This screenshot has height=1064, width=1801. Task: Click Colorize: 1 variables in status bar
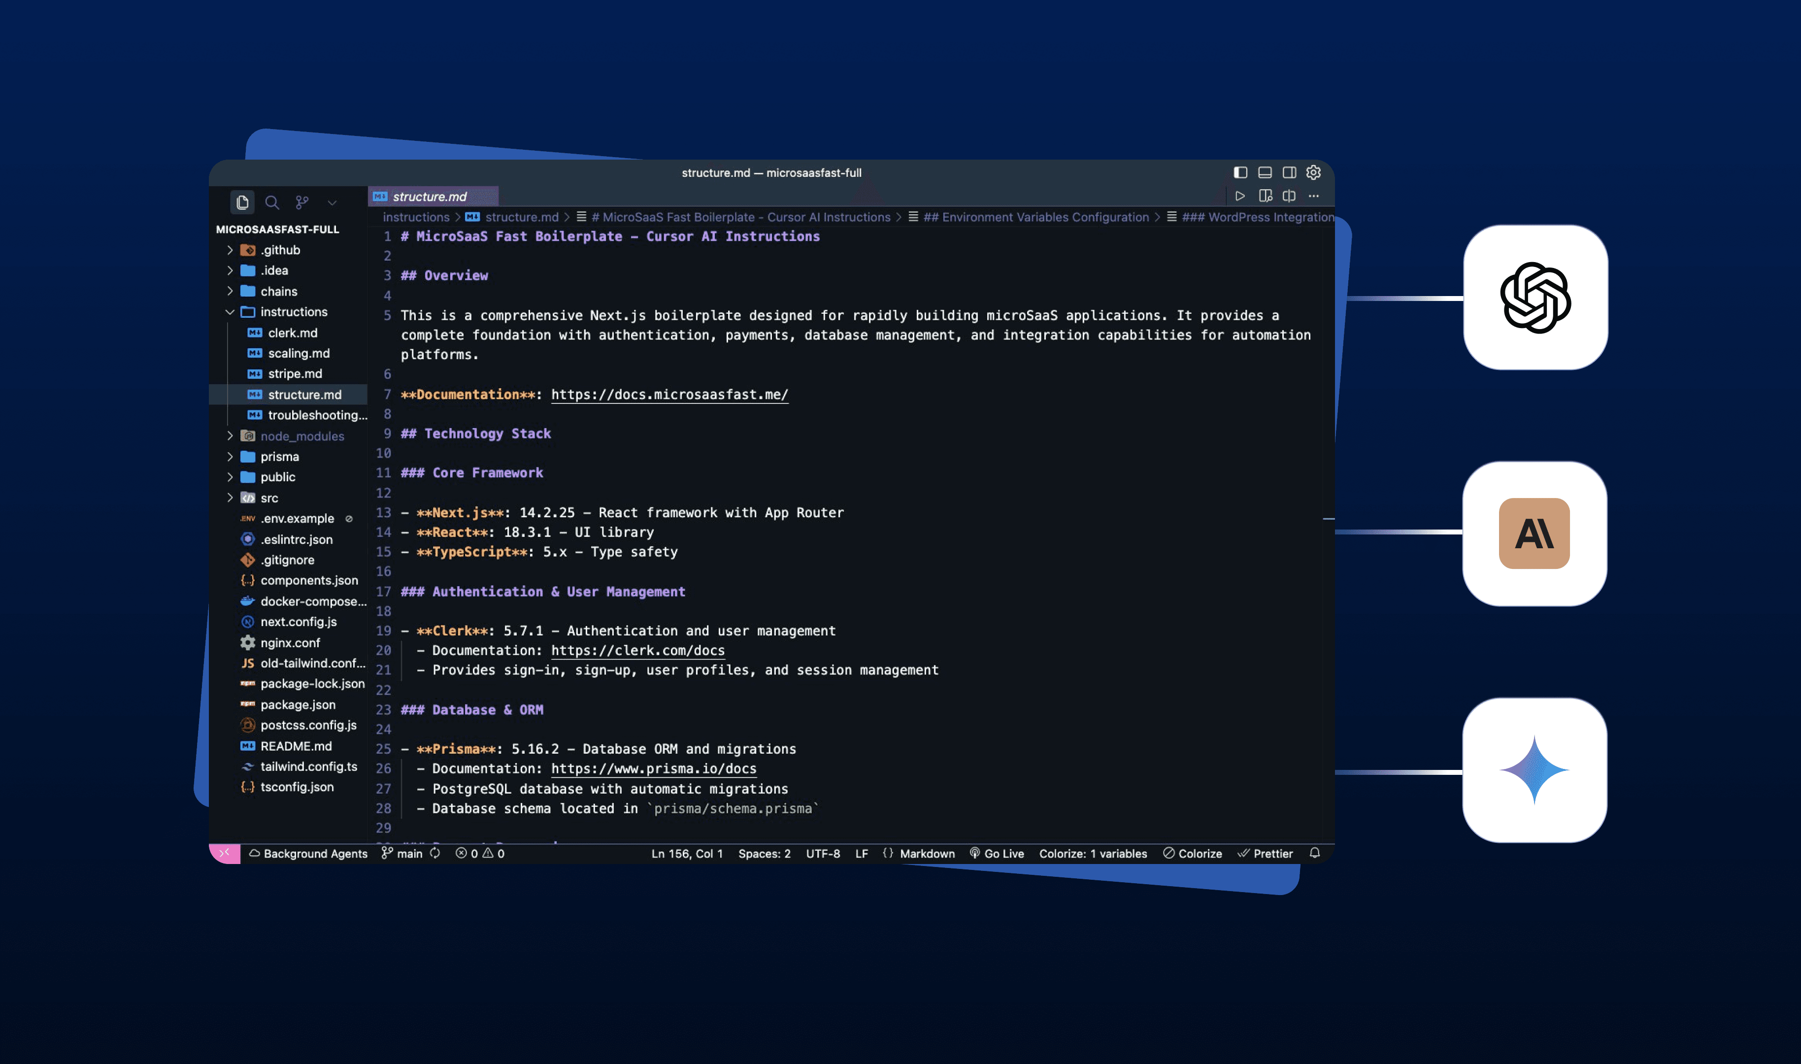coord(1093,853)
